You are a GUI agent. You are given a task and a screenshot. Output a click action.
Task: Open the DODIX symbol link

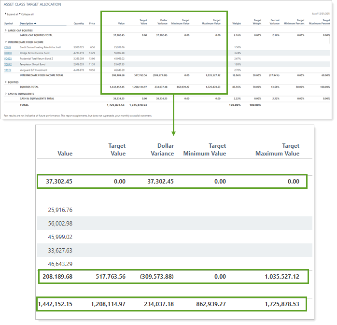tap(8, 53)
